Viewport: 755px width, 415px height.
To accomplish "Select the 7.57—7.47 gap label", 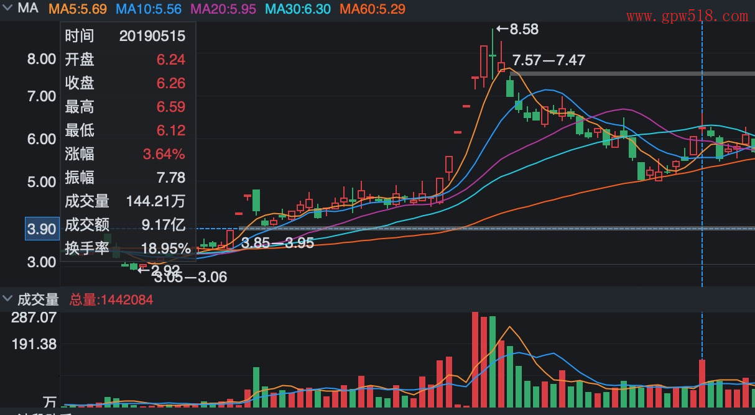I will coord(548,60).
